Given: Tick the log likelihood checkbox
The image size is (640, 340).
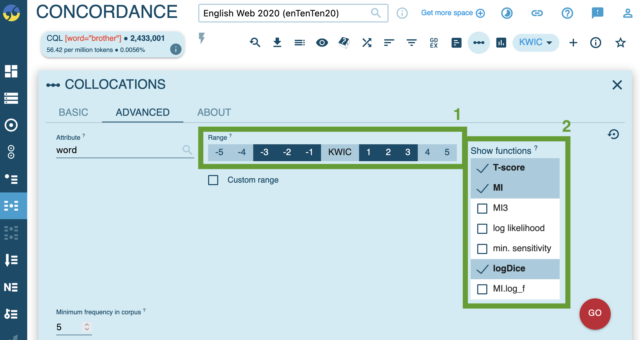Looking at the screenshot, I should 482,229.
